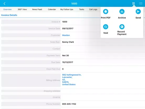This screenshot has width=145, height=109.
Task: Click the Due Date field label
Action: [x=56, y=62]
